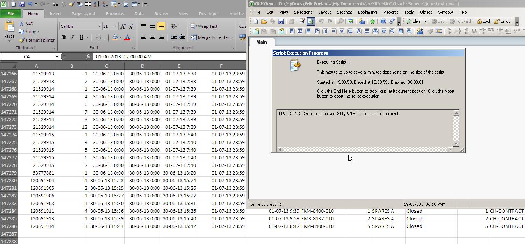The width and height of the screenshot is (525, 244).
Task: Open QlikView Edit Script editor
Action: point(302,21)
